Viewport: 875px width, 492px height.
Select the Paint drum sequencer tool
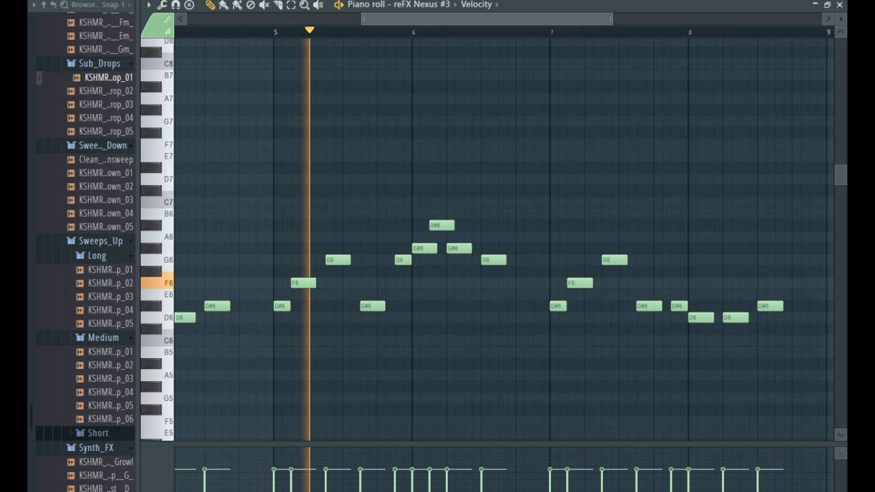pyautogui.click(x=237, y=5)
